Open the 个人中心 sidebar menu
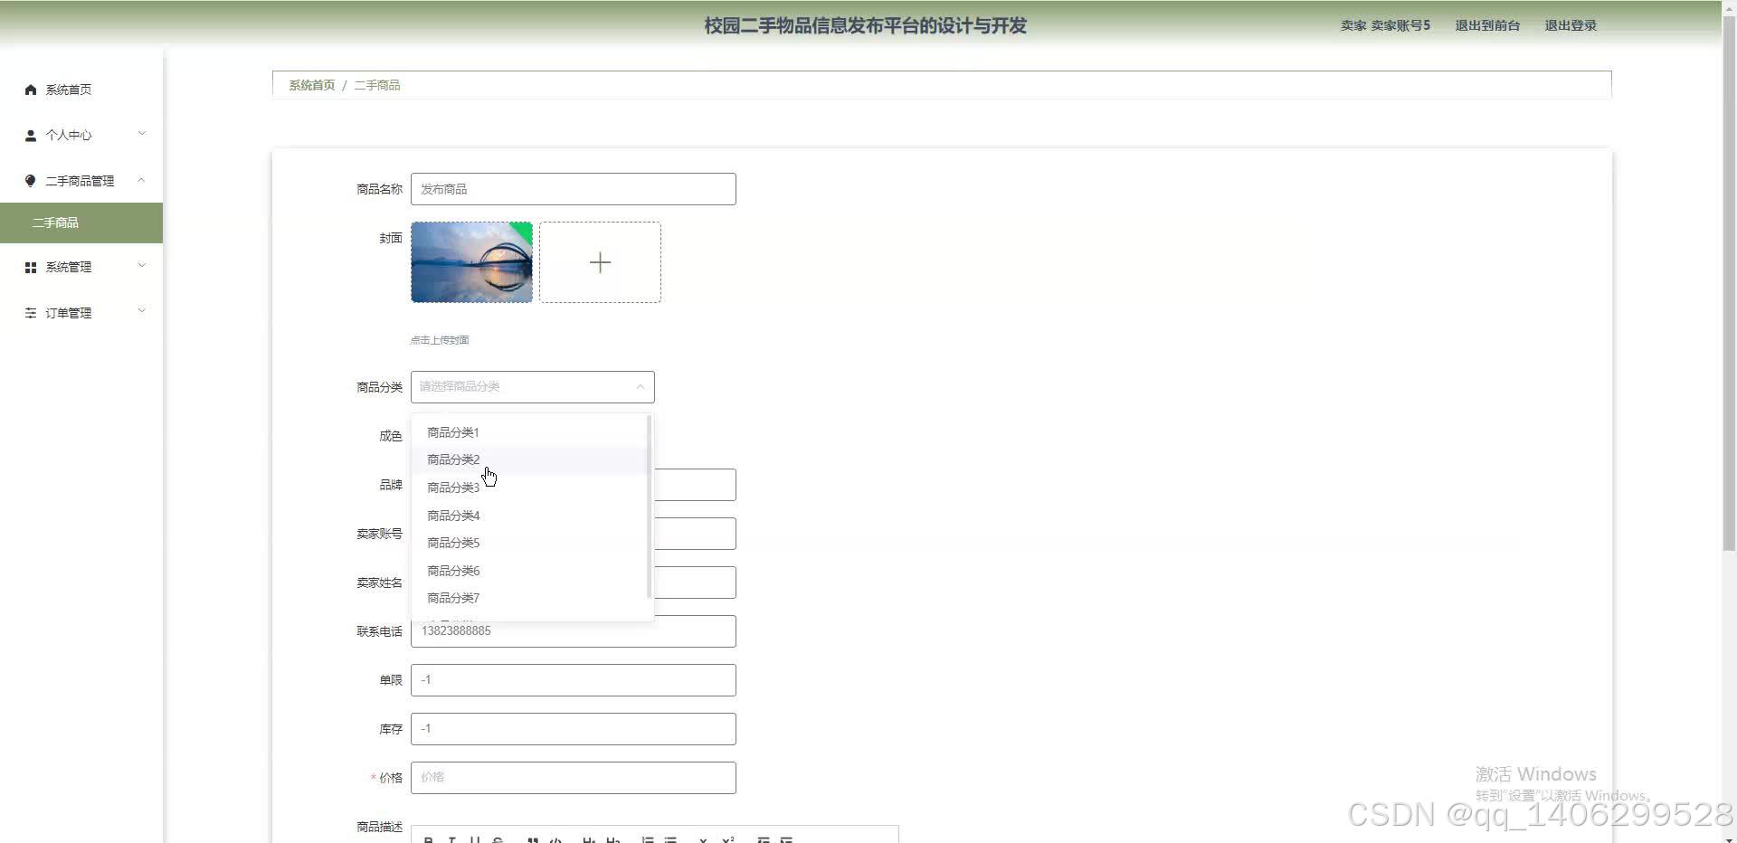Screen dimensions: 1737x843 pos(81,136)
